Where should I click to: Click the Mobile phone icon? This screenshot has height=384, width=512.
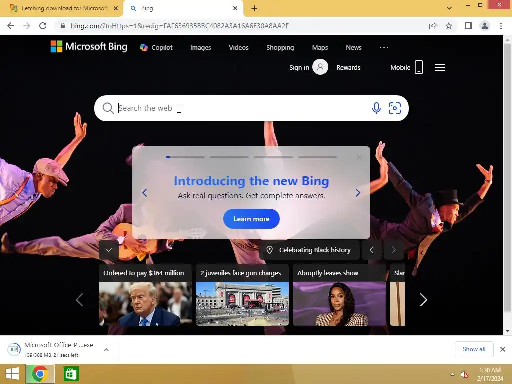point(419,67)
